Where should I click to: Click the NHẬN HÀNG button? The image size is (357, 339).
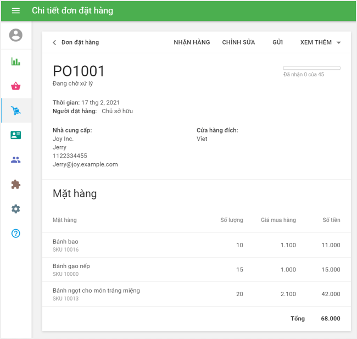[192, 42]
